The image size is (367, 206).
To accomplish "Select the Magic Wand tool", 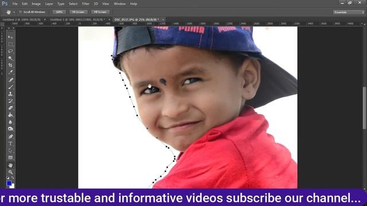I will point(10,58).
